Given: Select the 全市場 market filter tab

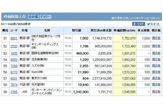Looking at the screenshot, I should [x=33, y=17].
